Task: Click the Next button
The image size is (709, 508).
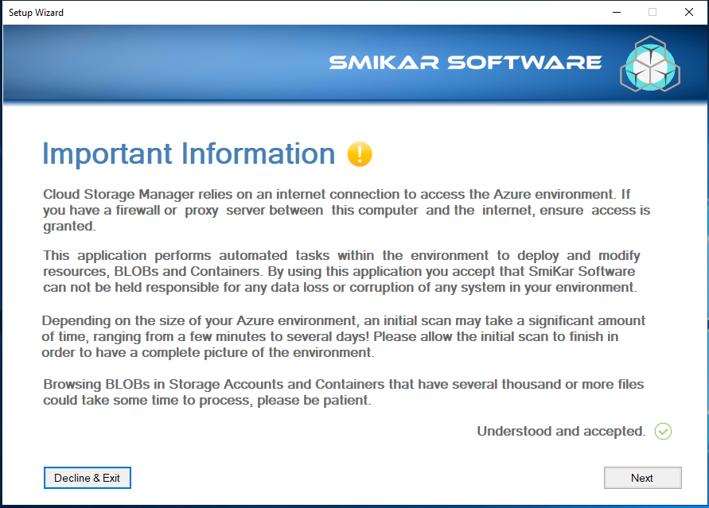Action: pos(642,478)
